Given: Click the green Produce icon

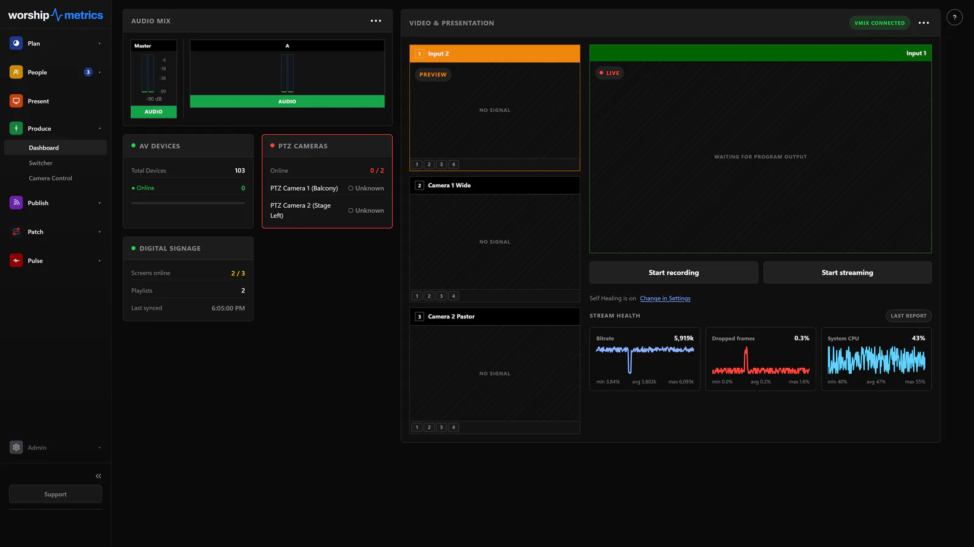Looking at the screenshot, I should point(16,128).
